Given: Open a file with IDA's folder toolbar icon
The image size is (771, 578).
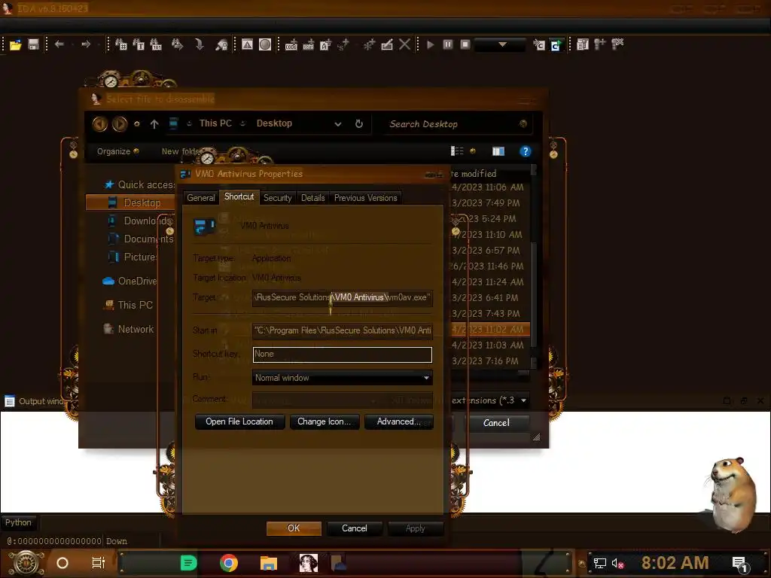Looking at the screenshot, I should point(15,44).
